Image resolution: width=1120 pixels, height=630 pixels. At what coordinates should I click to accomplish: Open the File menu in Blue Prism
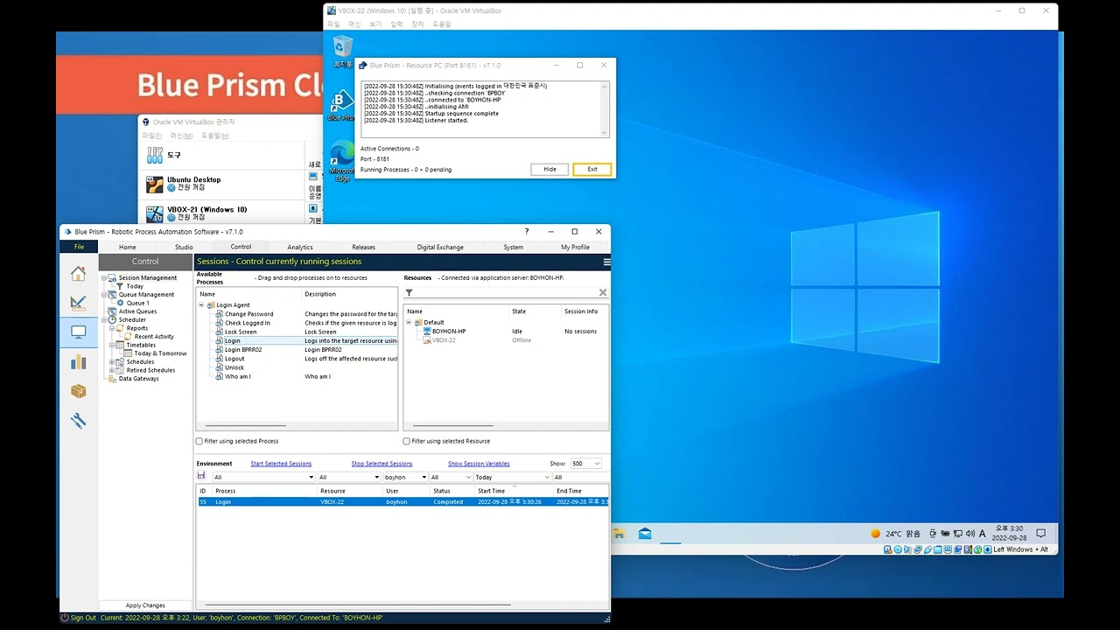coord(79,247)
